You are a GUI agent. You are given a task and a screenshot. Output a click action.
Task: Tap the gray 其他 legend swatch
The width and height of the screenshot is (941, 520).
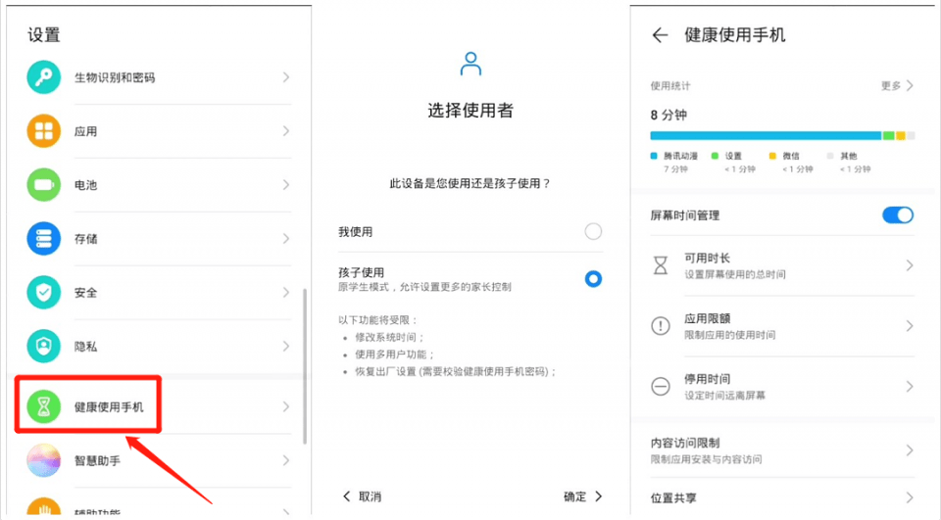(x=830, y=156)
